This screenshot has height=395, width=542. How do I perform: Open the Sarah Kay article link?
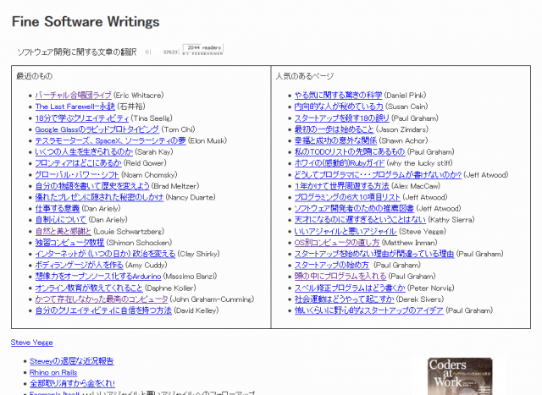(84, 152)
